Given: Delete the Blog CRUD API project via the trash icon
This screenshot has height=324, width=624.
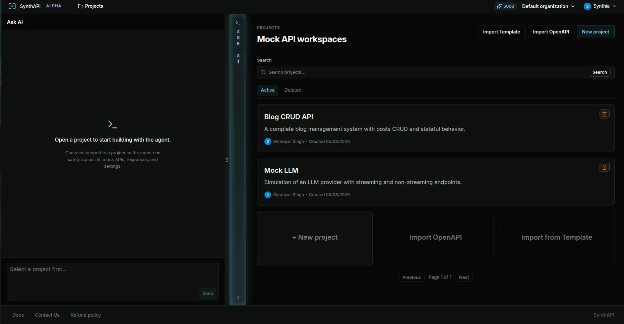Looking at the screenshot, I should click(x=604, y=114).
